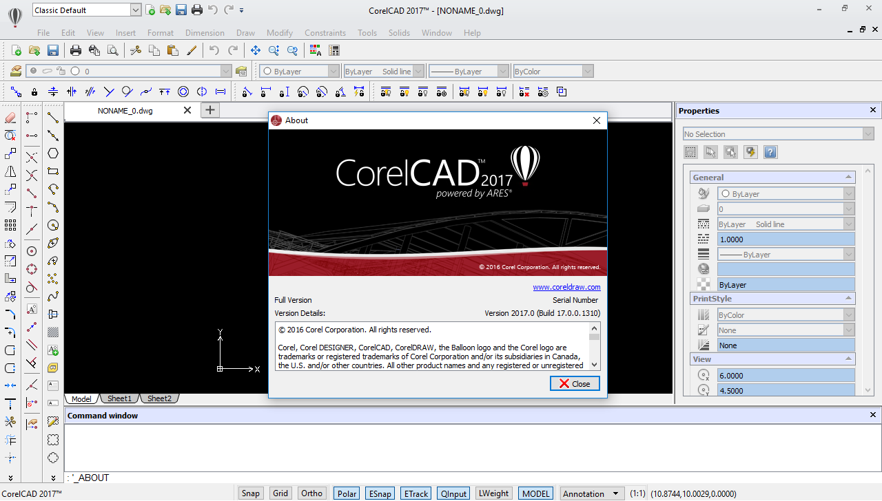Select the Pattern array grid tool

10,225
